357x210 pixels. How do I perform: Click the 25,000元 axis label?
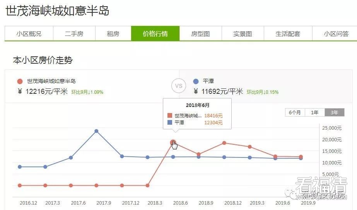point(332,128)
